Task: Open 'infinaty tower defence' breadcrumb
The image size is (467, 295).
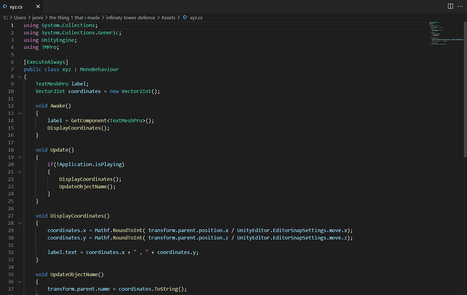Action: point(130,18)
